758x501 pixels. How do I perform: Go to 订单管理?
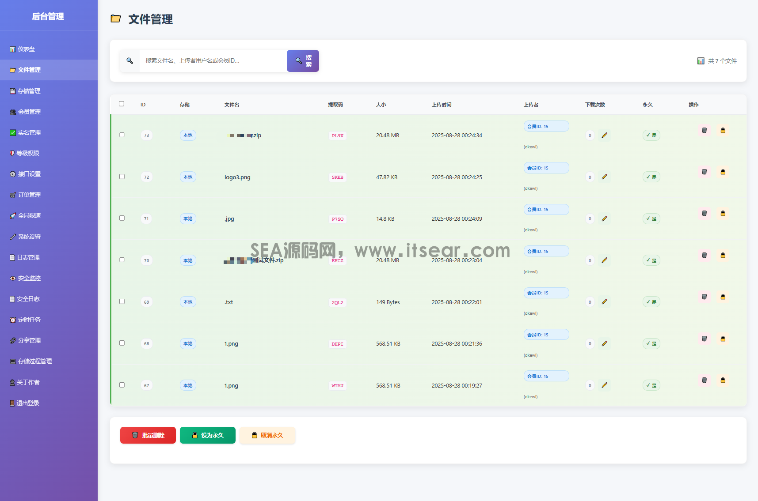point(49,195)
